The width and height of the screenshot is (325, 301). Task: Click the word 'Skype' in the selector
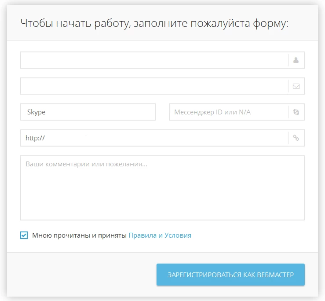[36, 112]
